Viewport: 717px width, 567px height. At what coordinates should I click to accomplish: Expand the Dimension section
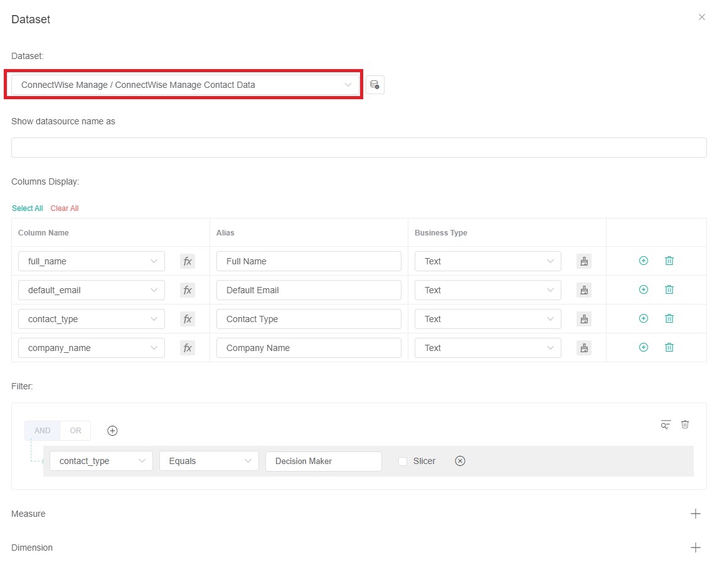[x=696, y=548]
